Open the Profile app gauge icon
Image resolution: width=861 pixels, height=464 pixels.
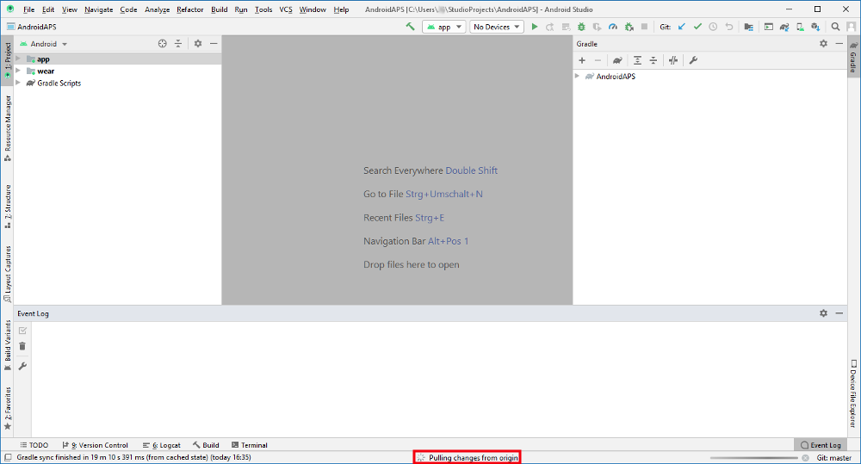point(613,27)
